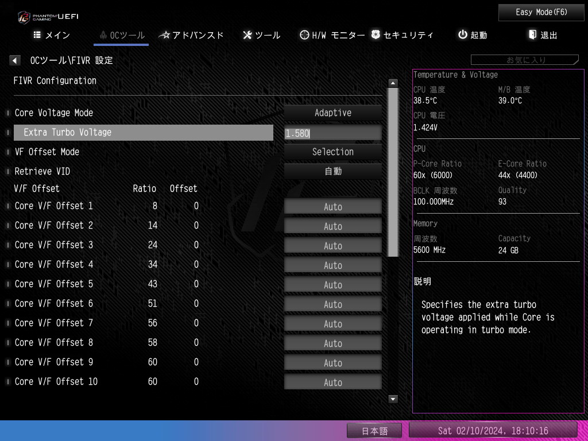Viewport: 588px width, 441px height.
Task: Select the Core Voltage Mode row label
Action: [x=54, y=113]
